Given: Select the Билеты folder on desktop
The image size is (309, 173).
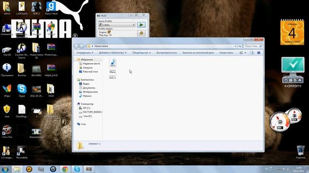Looking at the screenshot, I should point(22,70).
